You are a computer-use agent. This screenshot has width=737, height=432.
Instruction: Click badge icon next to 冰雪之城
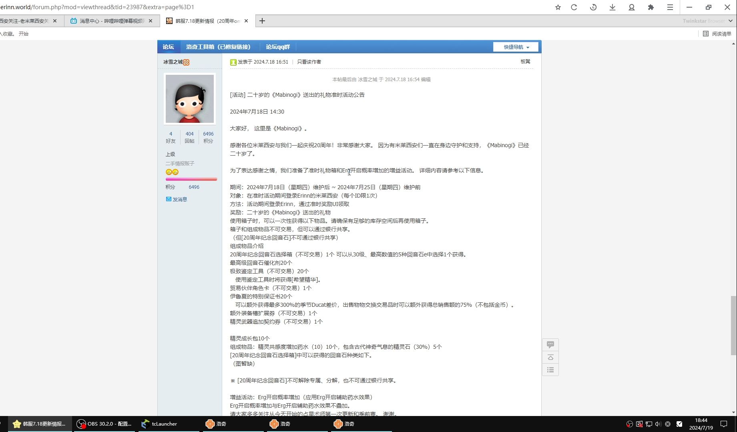pyautogui.click(x=186, y=62)
